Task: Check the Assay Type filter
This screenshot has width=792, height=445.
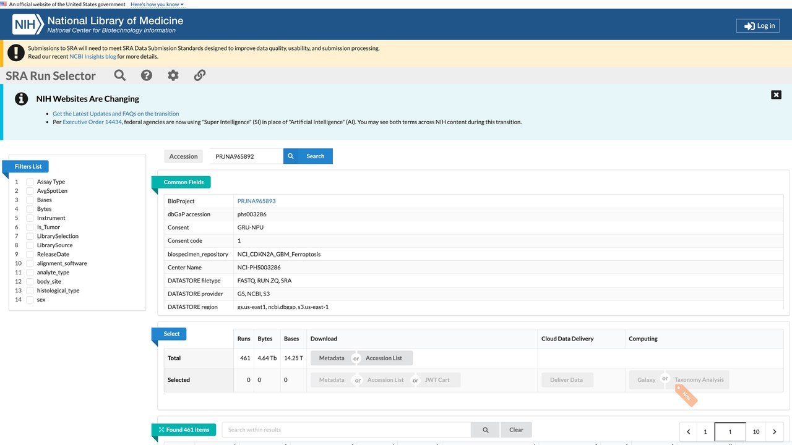Action: pos(30,182)
